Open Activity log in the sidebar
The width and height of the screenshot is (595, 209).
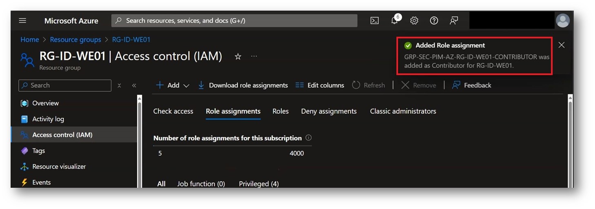tap(48, 119)
